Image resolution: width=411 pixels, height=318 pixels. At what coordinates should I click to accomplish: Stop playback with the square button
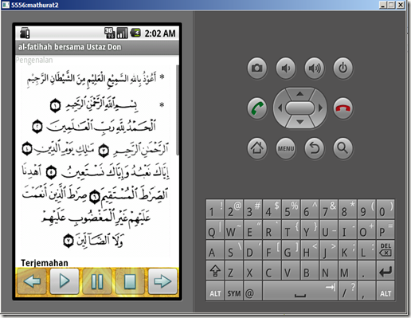coord(130,281)
